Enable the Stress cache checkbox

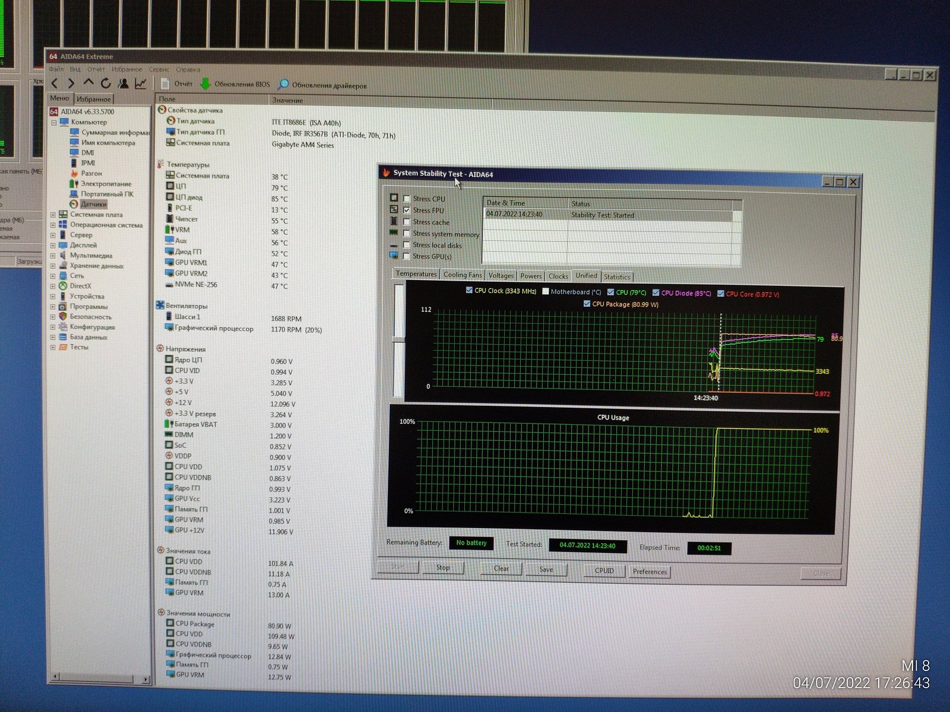[407, 222]
